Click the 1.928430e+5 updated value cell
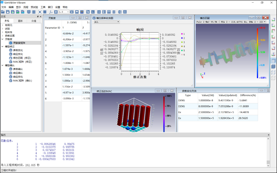 coord(228,118)
